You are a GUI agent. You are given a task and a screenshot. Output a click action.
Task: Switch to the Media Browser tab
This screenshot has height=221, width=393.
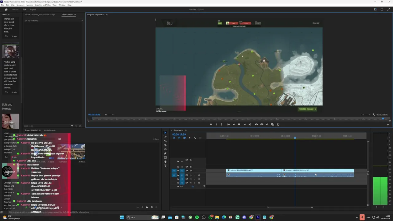click(x=50, y=130)
